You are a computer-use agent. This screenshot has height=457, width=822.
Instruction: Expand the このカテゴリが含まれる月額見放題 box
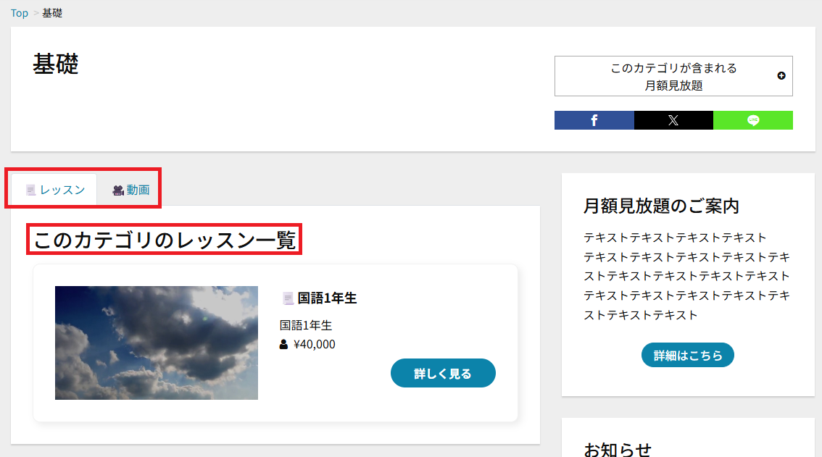[x=673, y=76]
